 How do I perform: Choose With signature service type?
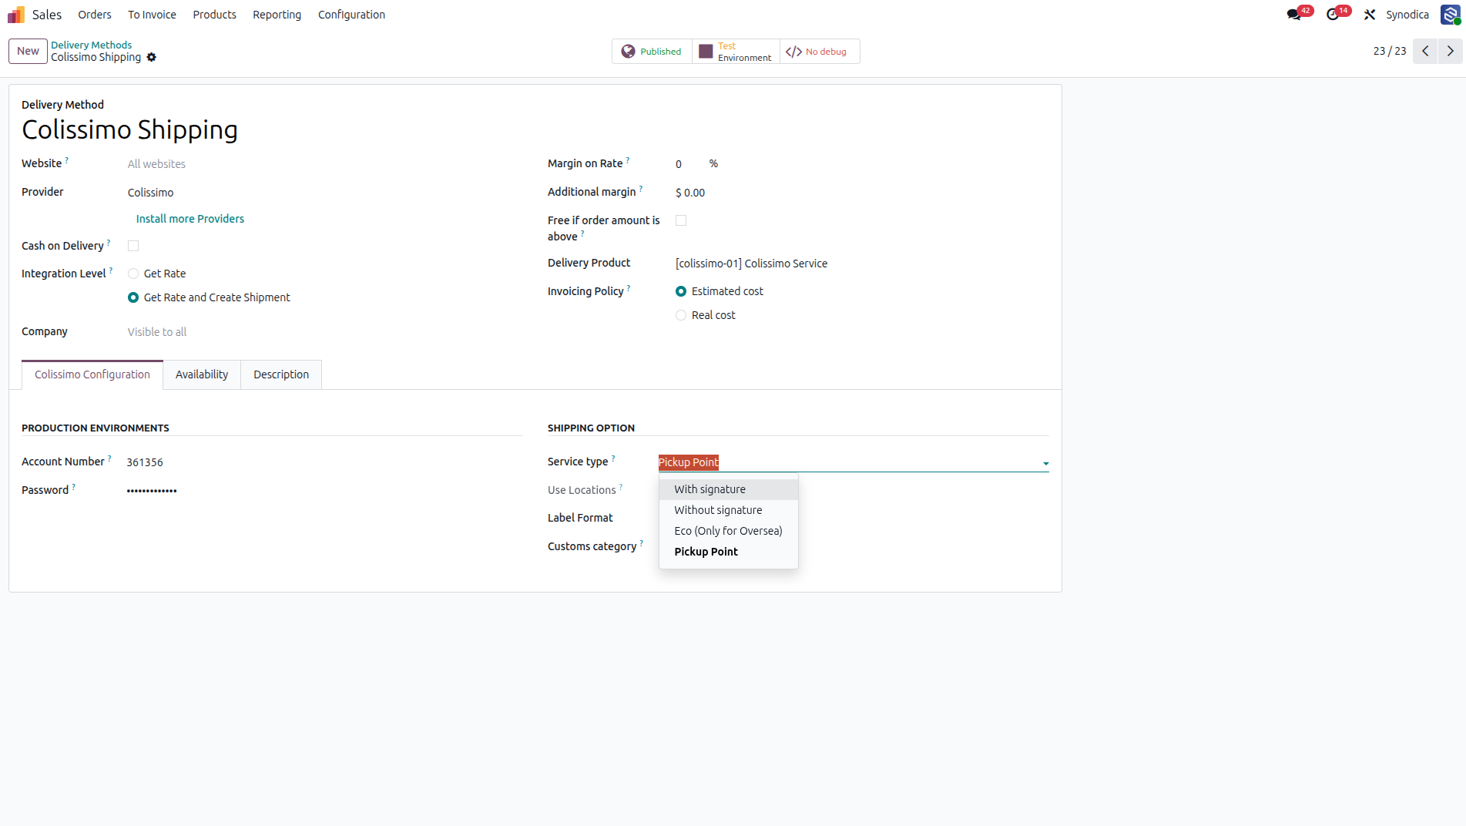coord(728,489)
